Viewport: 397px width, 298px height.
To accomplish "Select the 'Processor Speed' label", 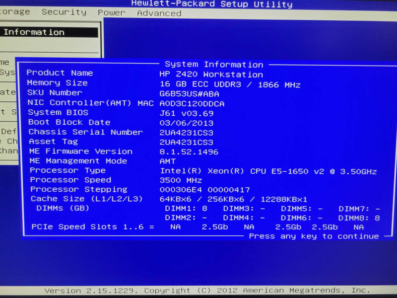I will (70, 180).
